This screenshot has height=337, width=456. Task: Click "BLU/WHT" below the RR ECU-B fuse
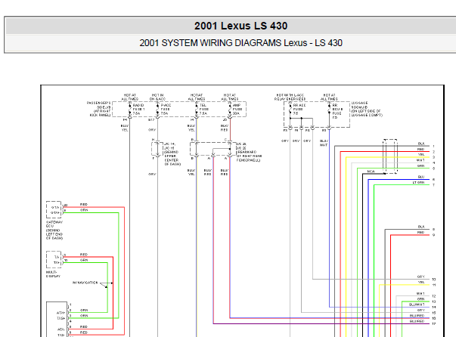[x=324, y=143]
